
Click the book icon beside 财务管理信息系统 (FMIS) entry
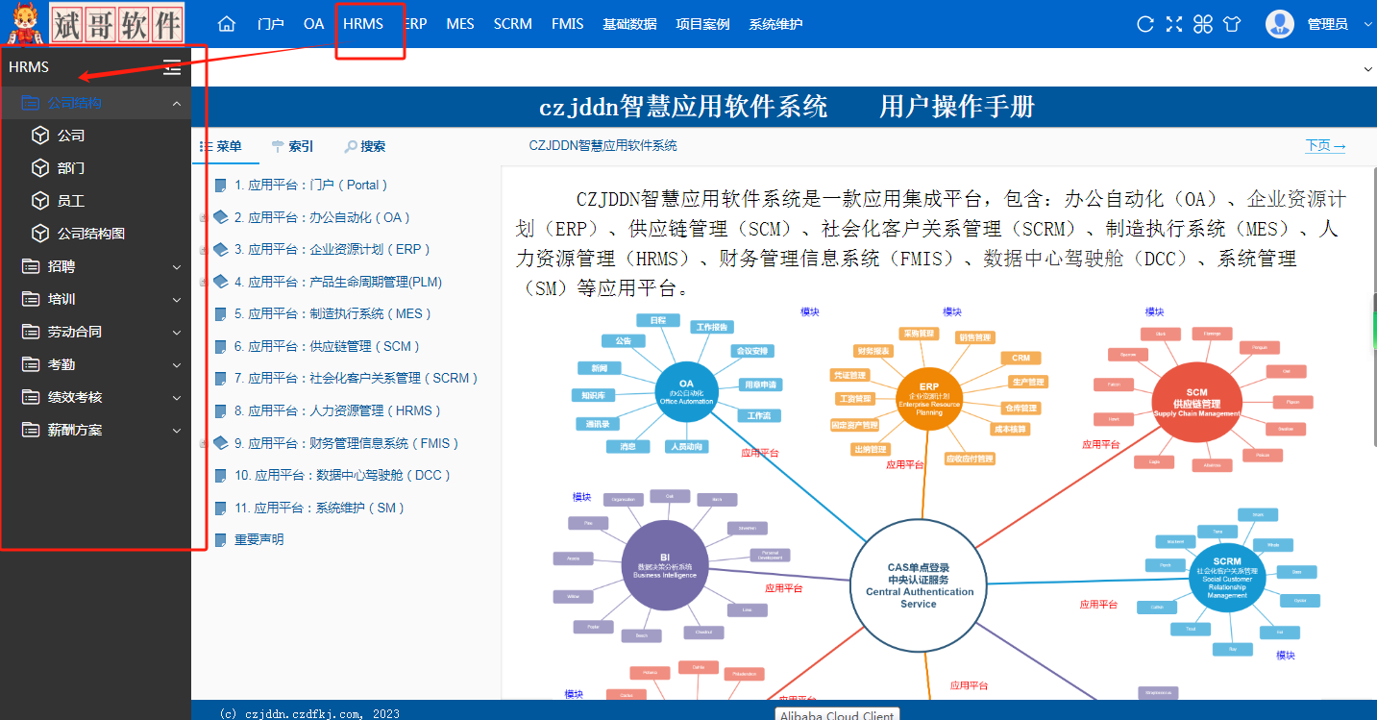pyautogui.click(x=221, y=443)
